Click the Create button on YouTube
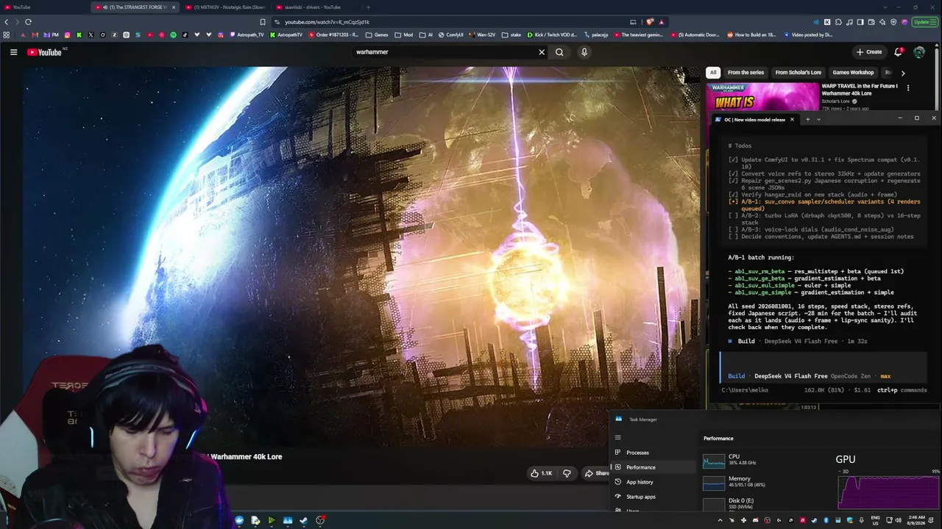This screenshot has width=942, height=529. coord(869,52)
